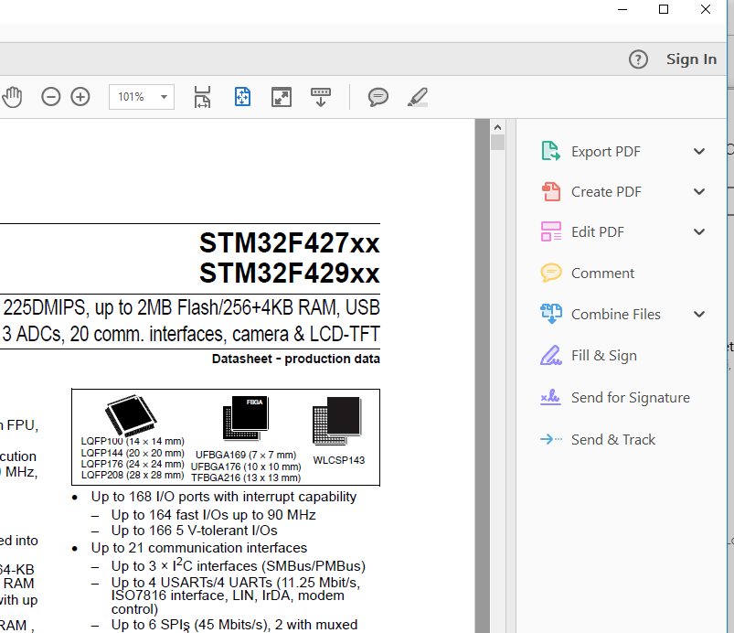This screenshot has height=633, width=734.
Task: Click the STM32F427xx title text
Action: pos(289,243)
